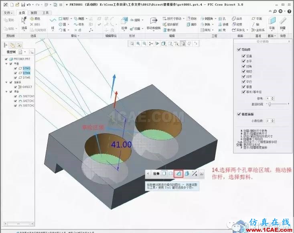The height and width of the screenshot is (233, 294).
Task: Open the 移动和旋转 (Move and Rotate) tool
Action: [x=154, y=23]
